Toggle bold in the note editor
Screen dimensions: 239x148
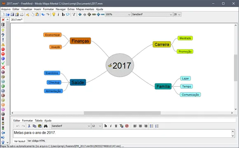coord(105,126)
